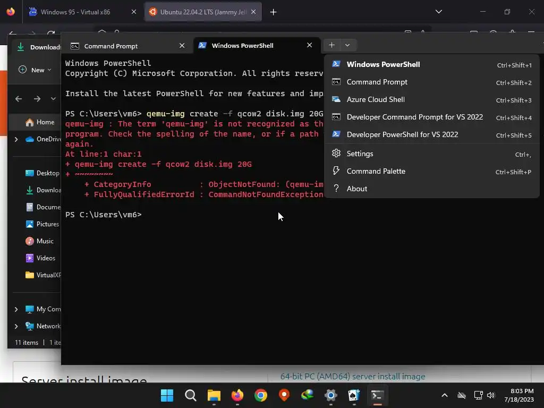Screen dimensions: 544x408
Task: Open a new Firefox tab
Action: point(274,12)
